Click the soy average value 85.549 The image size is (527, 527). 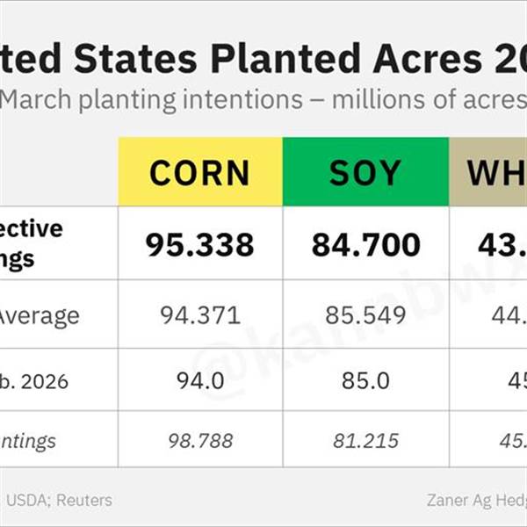[365, 314]
